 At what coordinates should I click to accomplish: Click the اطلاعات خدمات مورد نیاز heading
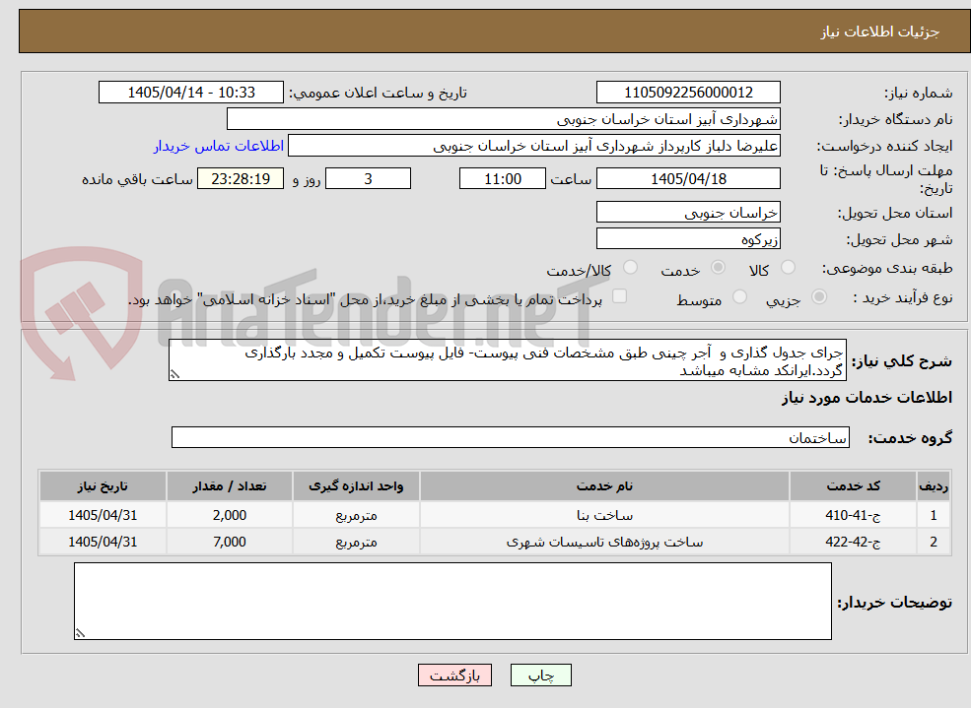[867, 397]
